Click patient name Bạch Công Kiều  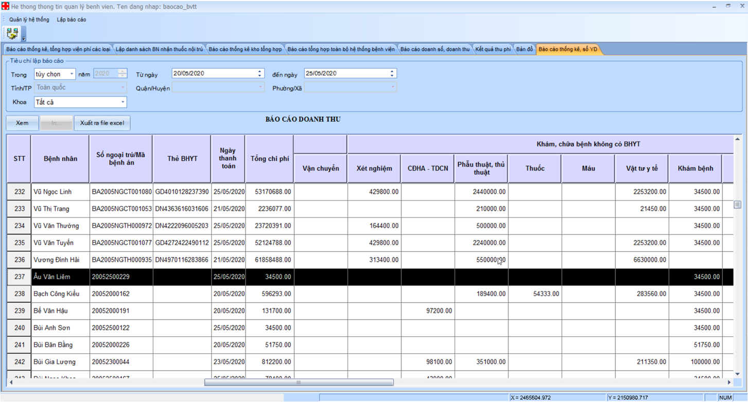56,294
